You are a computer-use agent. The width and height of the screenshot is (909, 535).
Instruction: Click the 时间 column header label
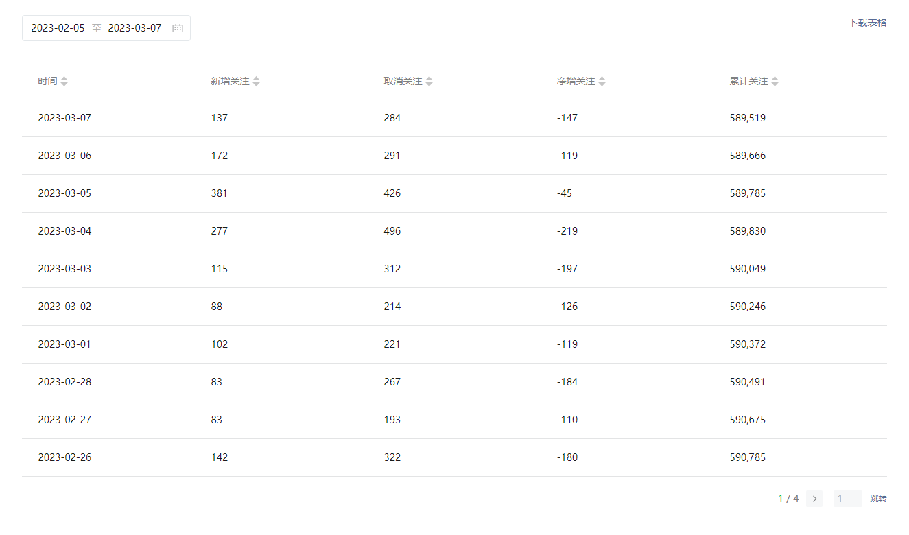[x=47, y=82]
